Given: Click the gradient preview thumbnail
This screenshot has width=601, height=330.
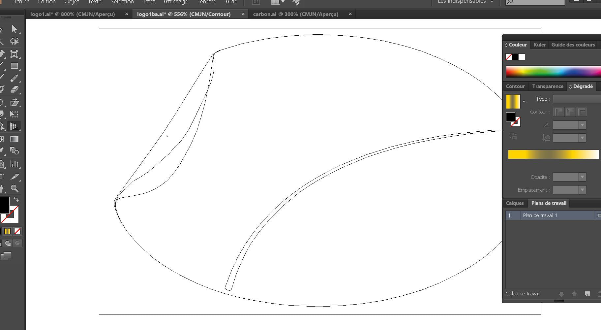Looking at the screenshot, I should (x=513, y=102).
